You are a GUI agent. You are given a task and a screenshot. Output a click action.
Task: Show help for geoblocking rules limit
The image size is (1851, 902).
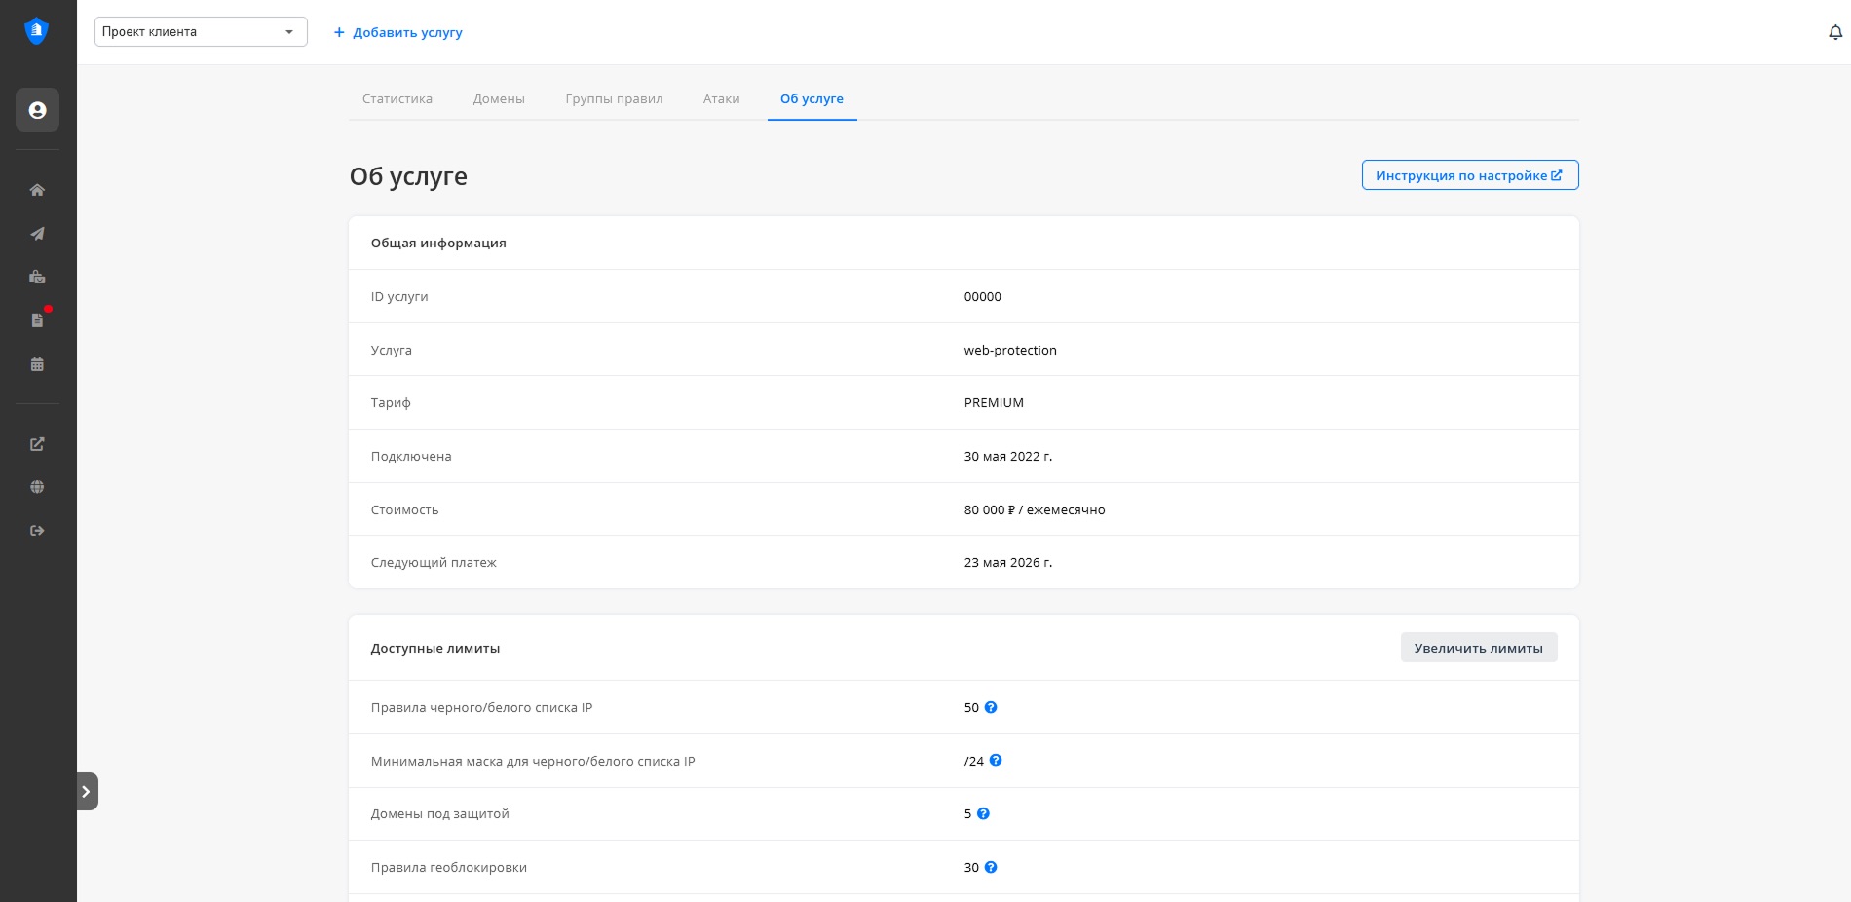(x=991, y=867)
